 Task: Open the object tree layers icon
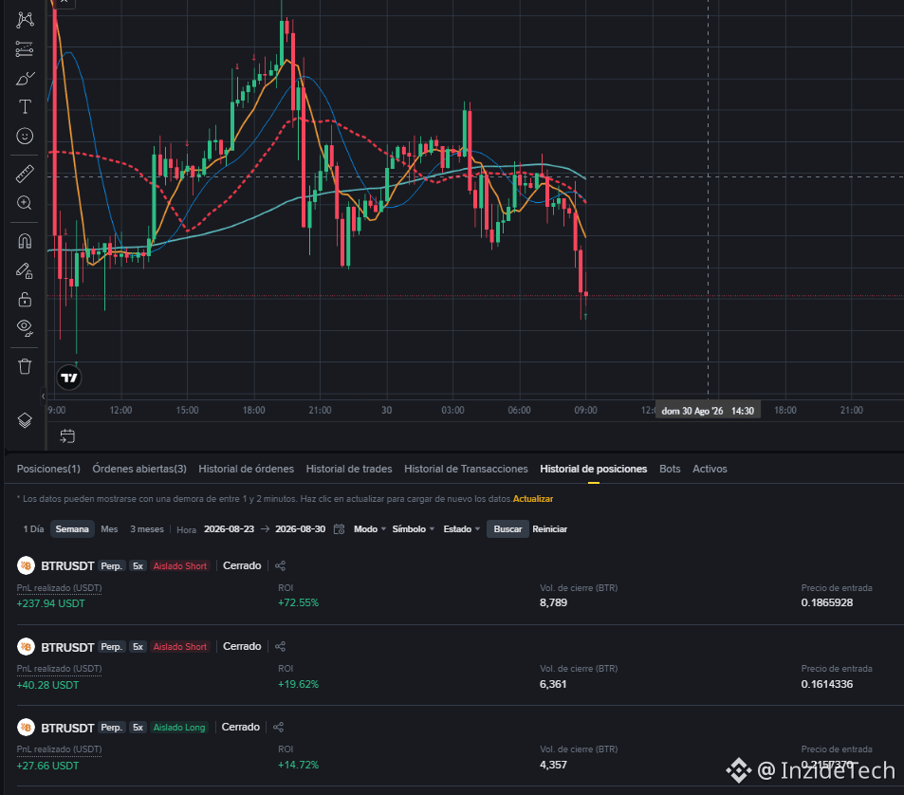(x=25, y=420)
